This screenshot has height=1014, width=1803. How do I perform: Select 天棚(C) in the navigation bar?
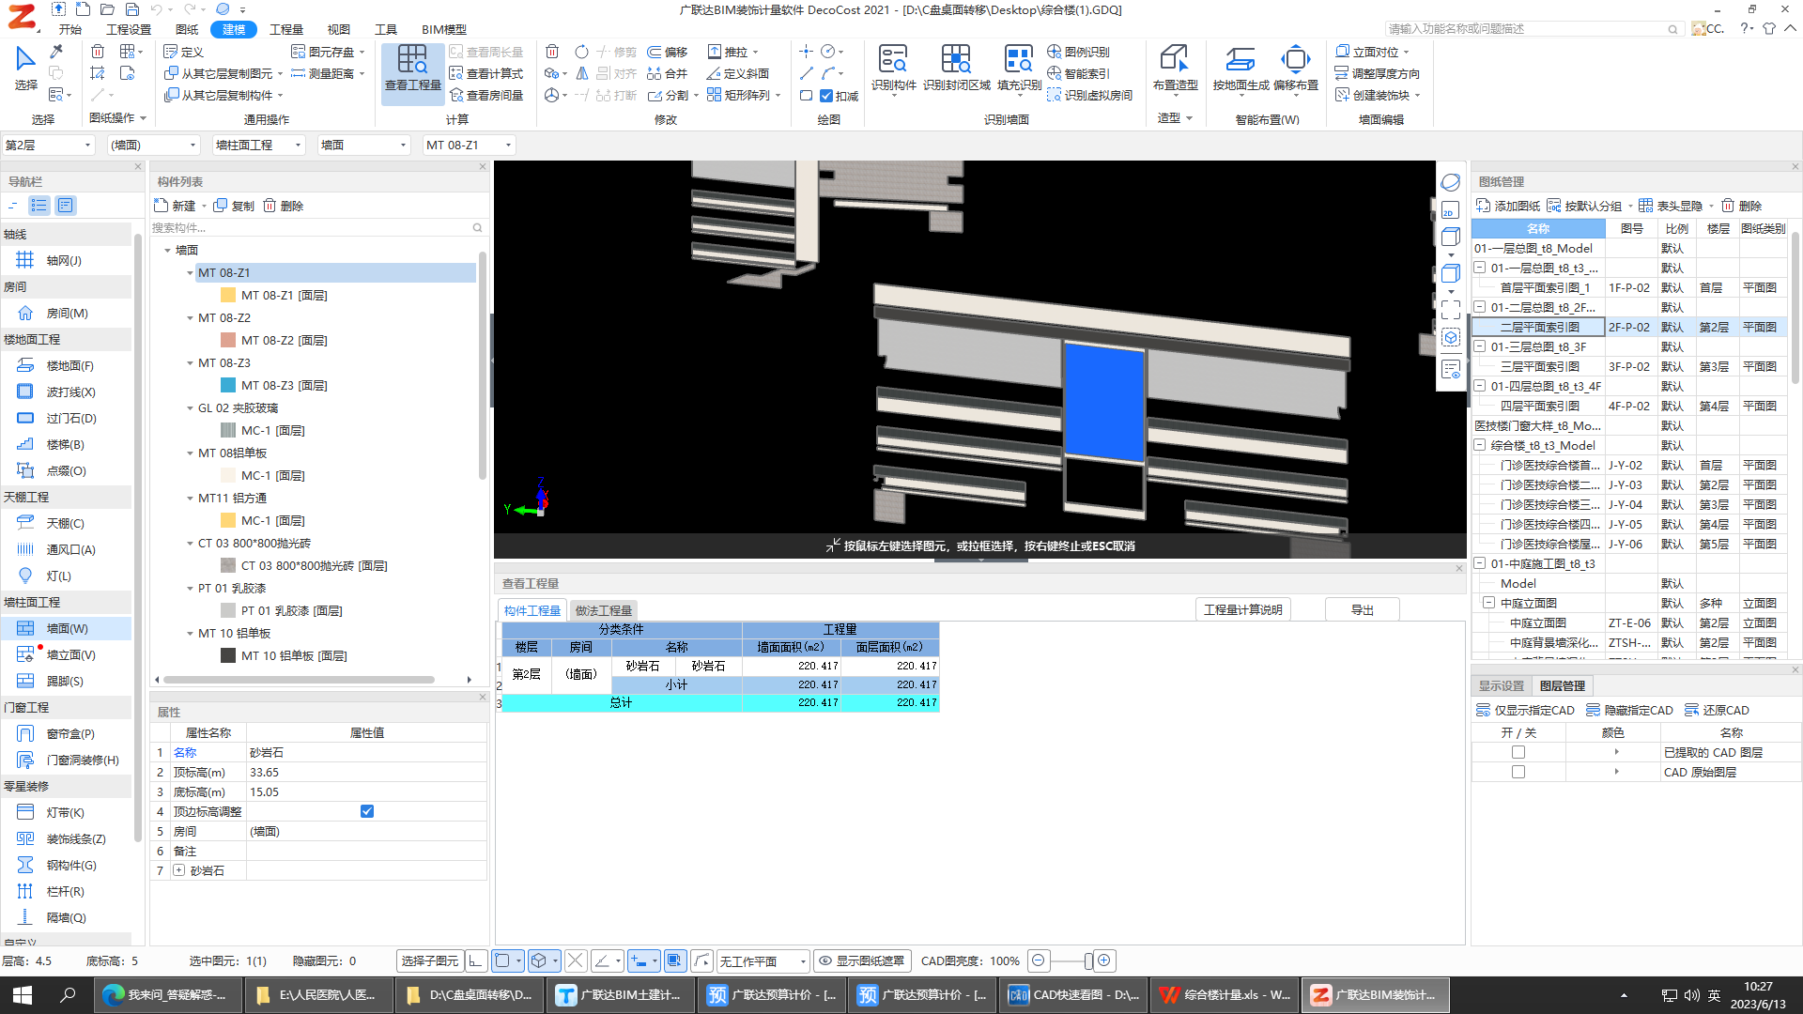(x=66, y=523)
